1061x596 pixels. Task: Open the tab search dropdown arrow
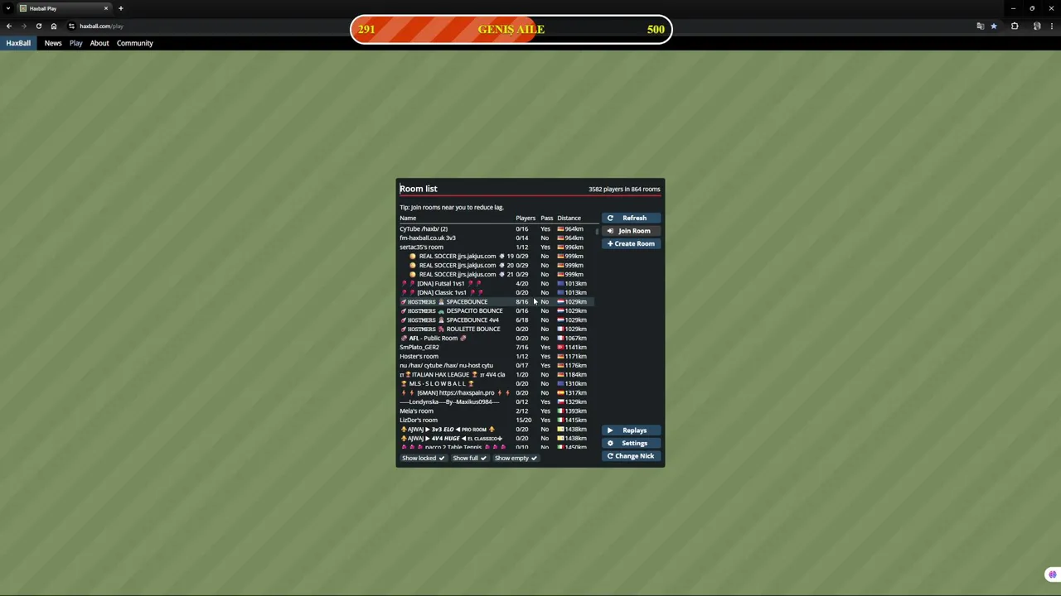coord(8,8)
